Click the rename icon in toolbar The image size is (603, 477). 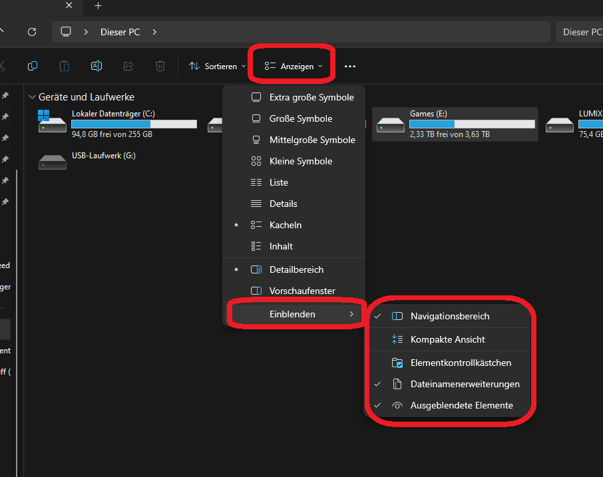(96, 66)
